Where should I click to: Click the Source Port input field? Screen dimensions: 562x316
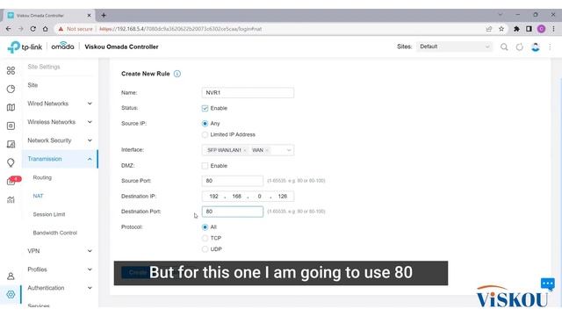tap(232, 181)
